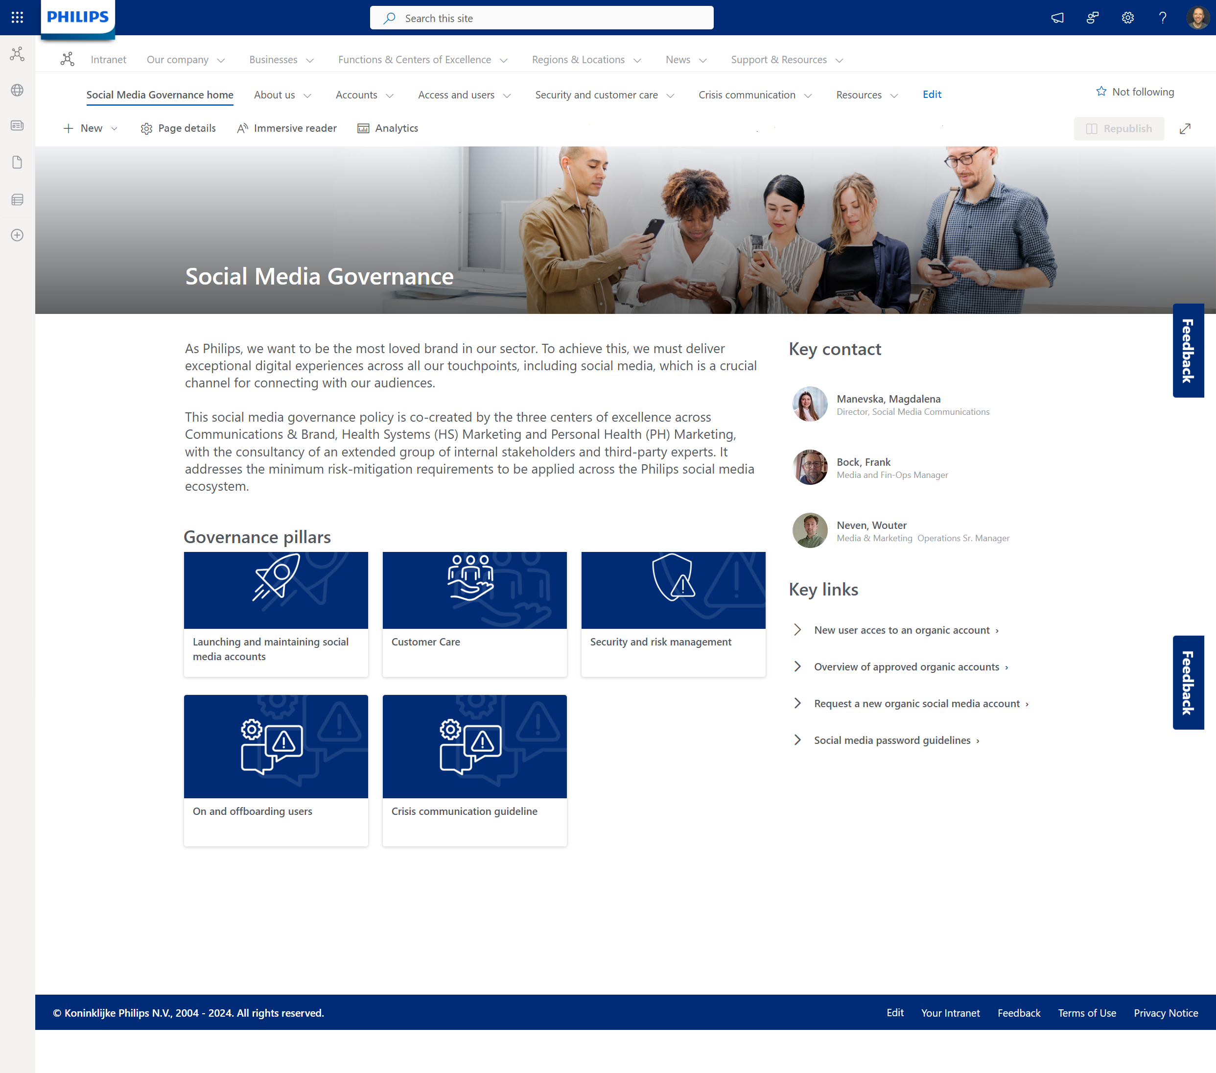1216x1073 pixels.
Task: Open the lists icon in left sidebar
Action: 17,199
